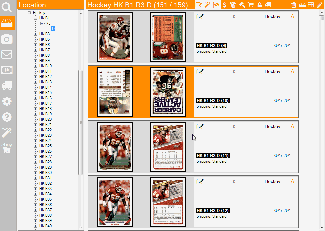Open back image of card HK B1 R3 D (12)
This screenshot has width=325, height=231.
tap(168, 202)
